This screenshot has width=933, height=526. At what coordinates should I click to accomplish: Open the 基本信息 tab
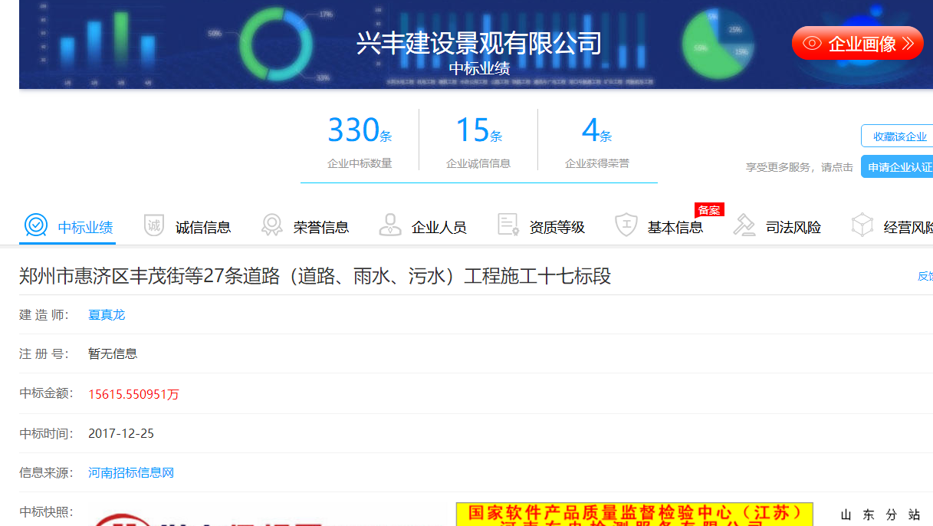pos(659,227)
